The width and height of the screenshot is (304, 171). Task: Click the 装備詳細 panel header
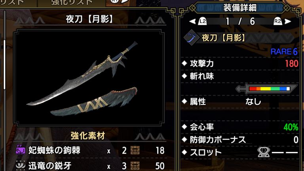click(x=240, y=8)
